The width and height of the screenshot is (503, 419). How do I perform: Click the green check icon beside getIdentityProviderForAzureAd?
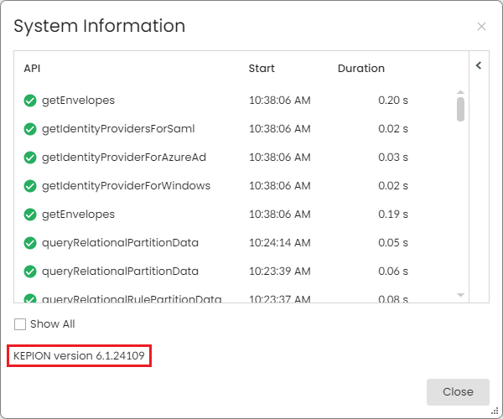(x=30, y=158)
